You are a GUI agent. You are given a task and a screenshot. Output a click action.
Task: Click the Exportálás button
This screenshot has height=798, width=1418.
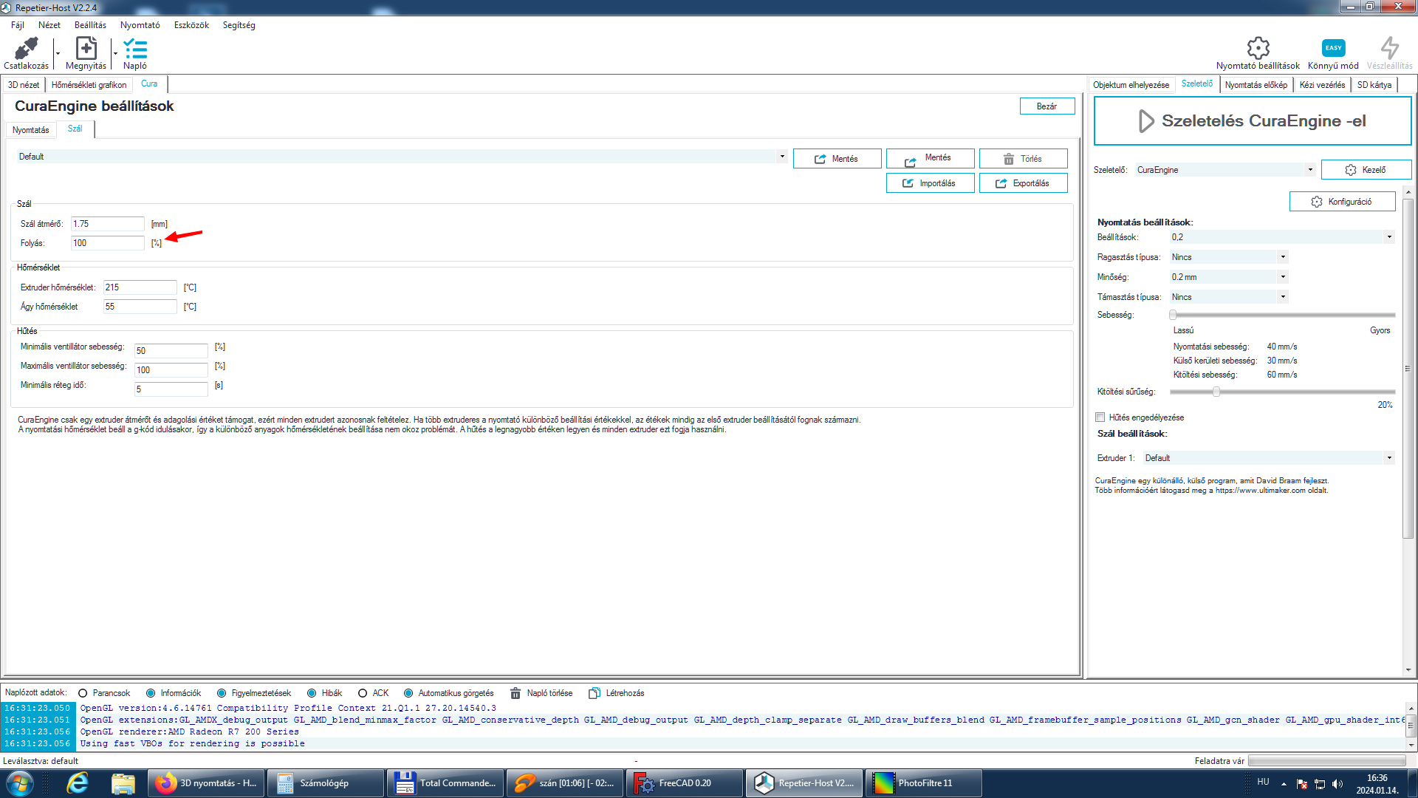1023,183
